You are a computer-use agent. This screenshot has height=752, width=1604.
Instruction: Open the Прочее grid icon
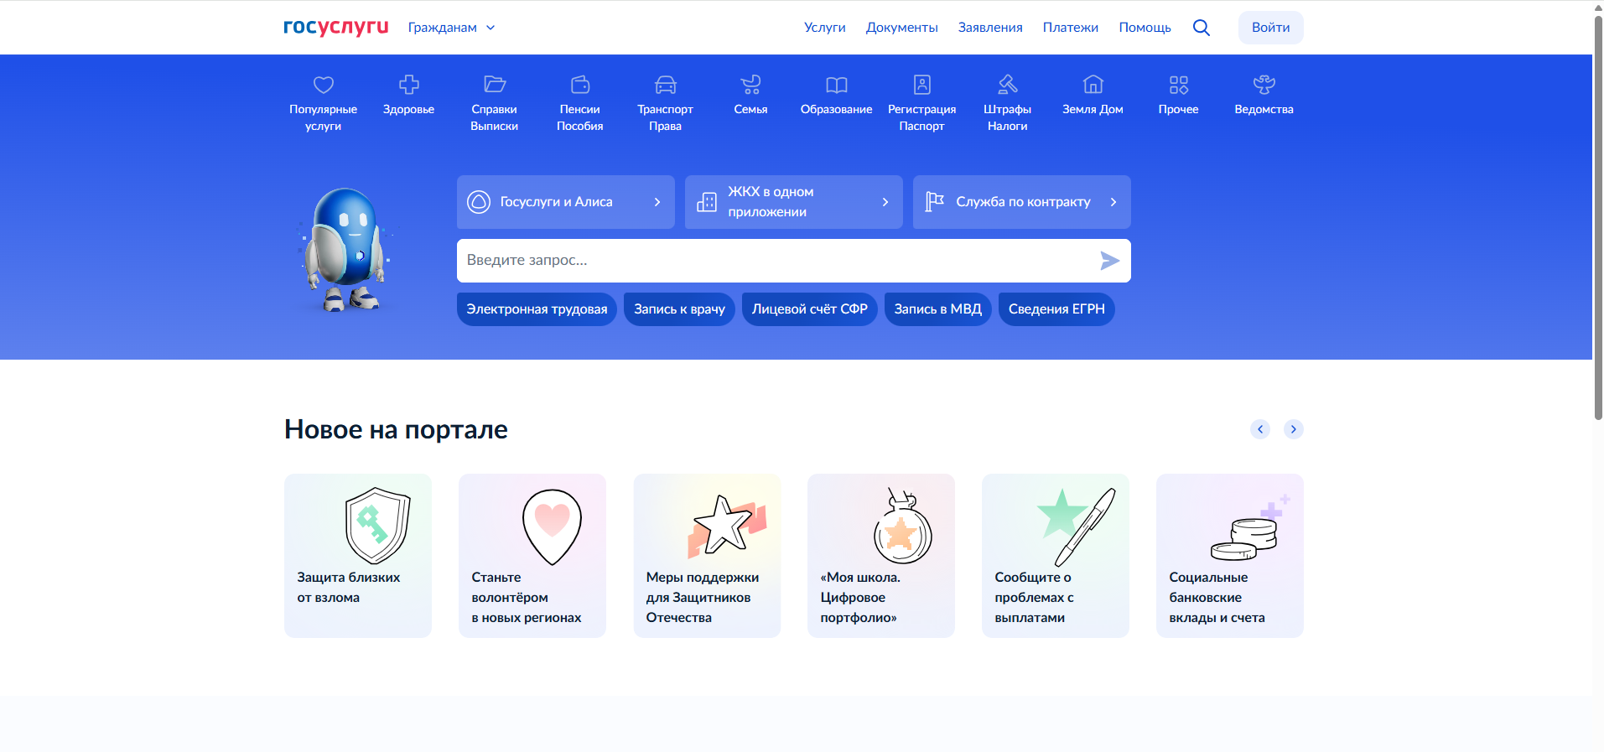pos(1179,85)
